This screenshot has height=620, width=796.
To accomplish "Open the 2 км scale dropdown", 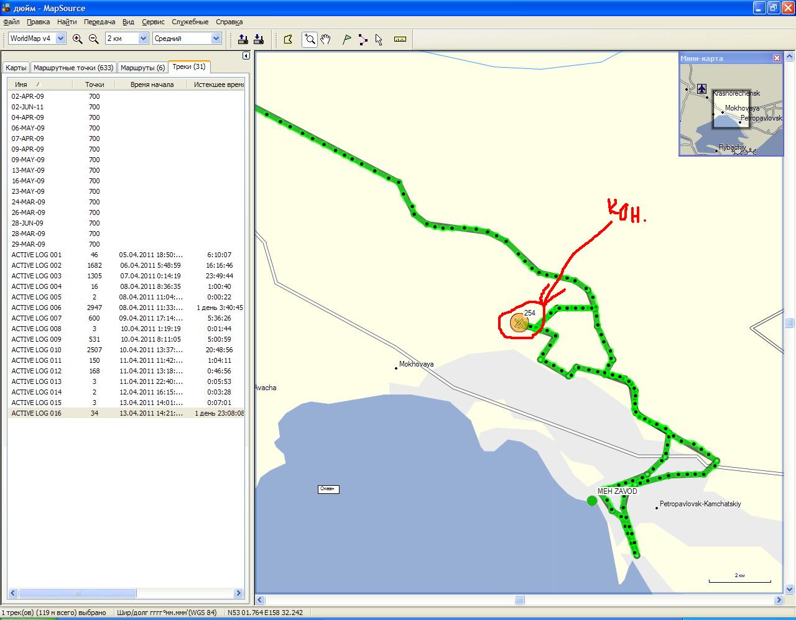I will click(x=143, y=39).
